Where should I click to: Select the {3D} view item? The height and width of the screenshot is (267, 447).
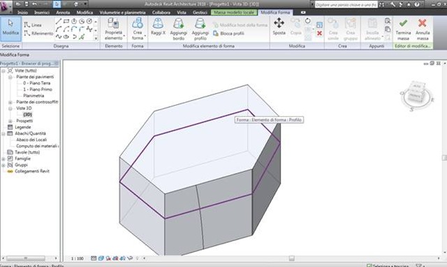28,115
